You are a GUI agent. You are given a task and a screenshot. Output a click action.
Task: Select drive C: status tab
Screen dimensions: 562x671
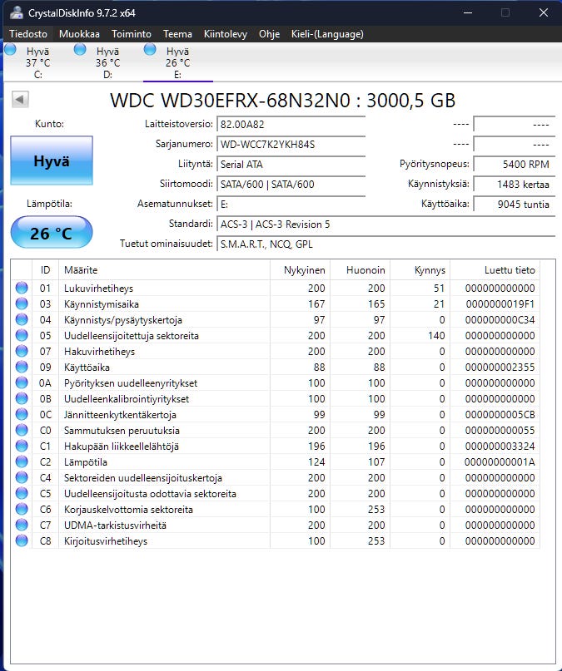click(x=37, y=62)
